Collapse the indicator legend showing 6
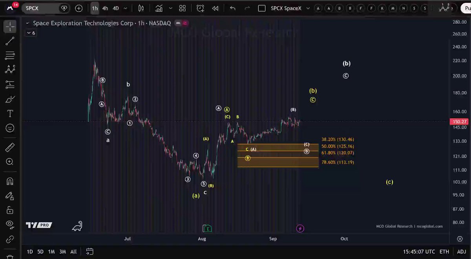This screenshot has width=471, height=259. [31, 33]
